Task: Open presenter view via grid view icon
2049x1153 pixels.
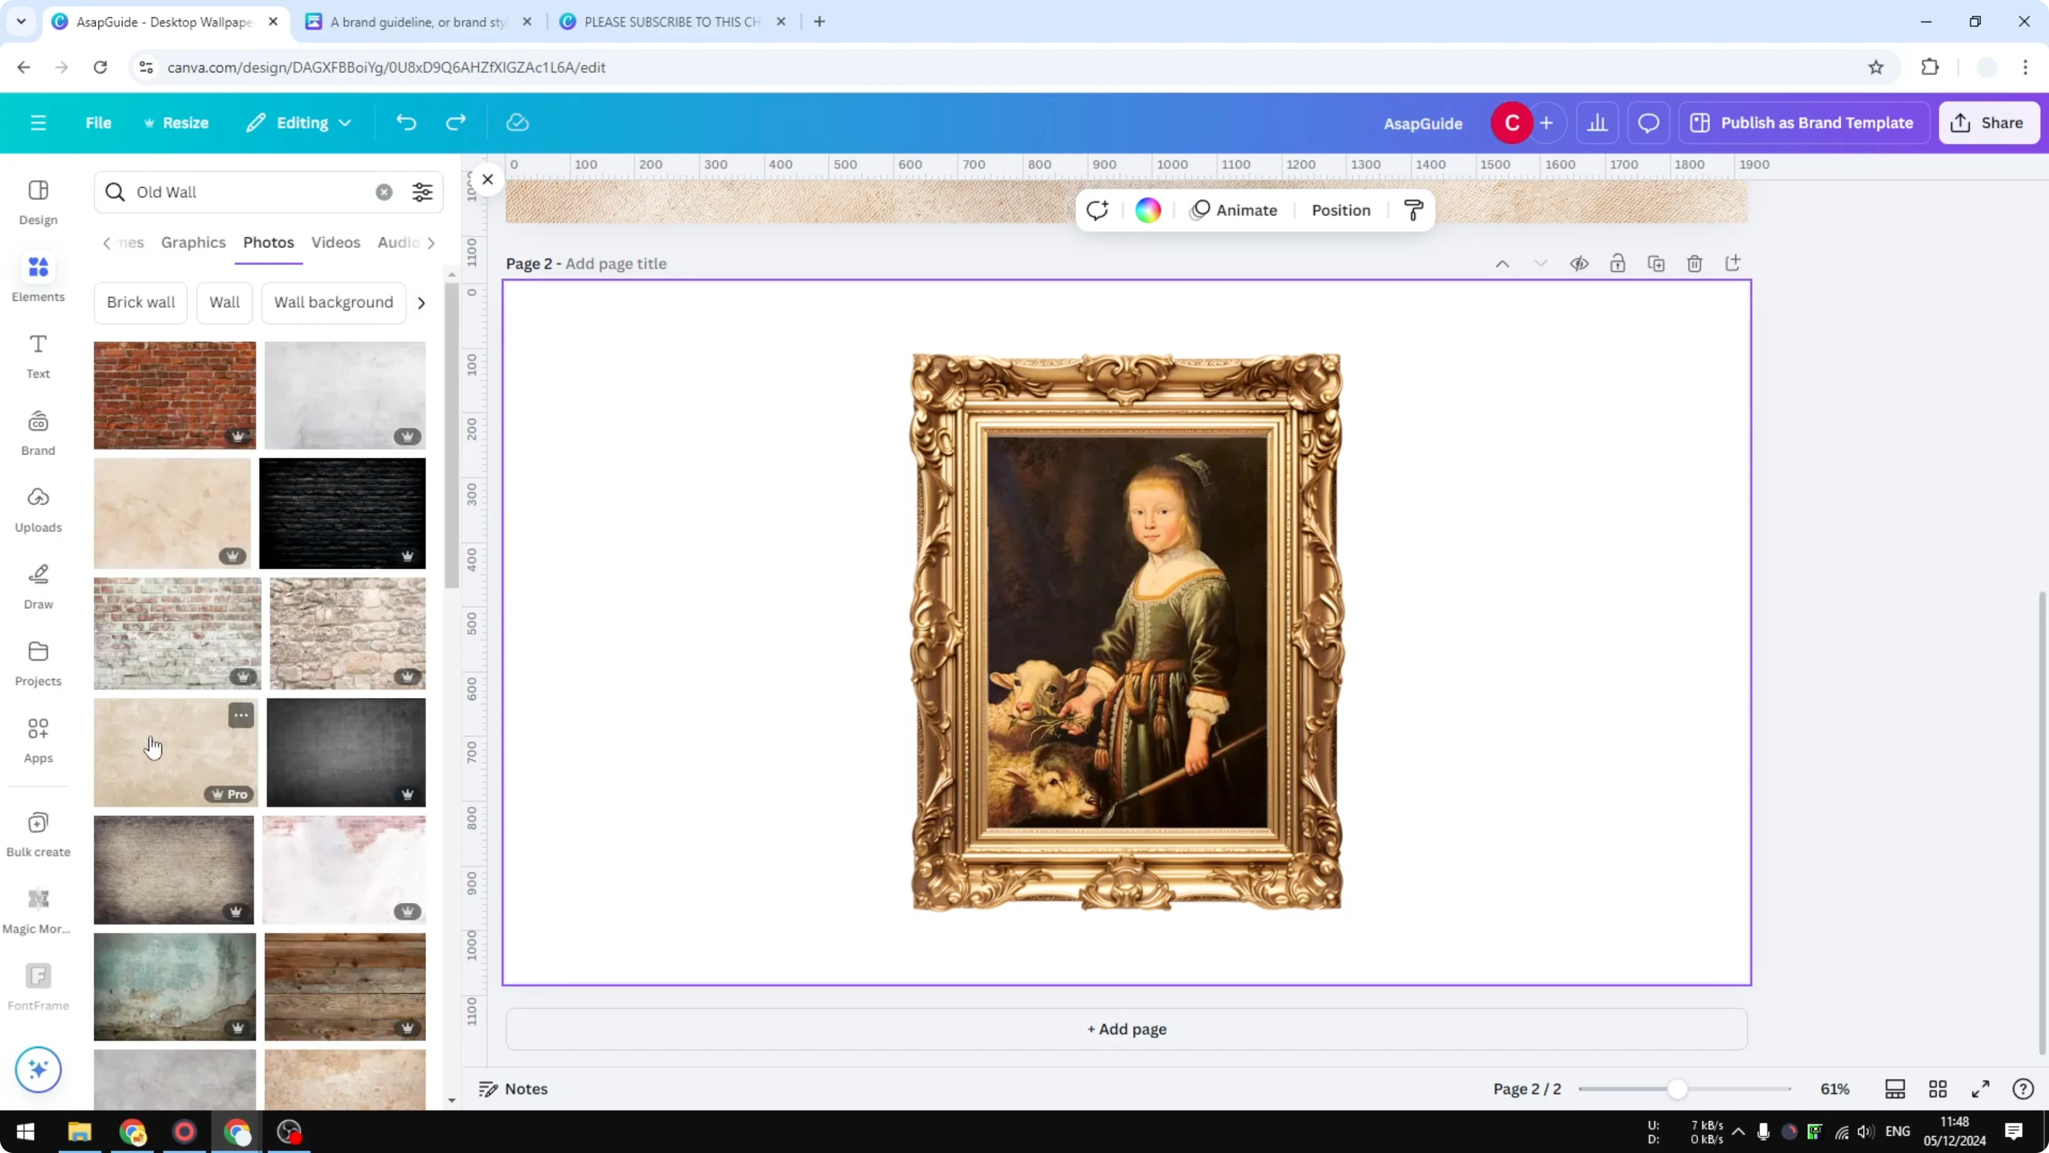Action: [x=1937, y=1090]
